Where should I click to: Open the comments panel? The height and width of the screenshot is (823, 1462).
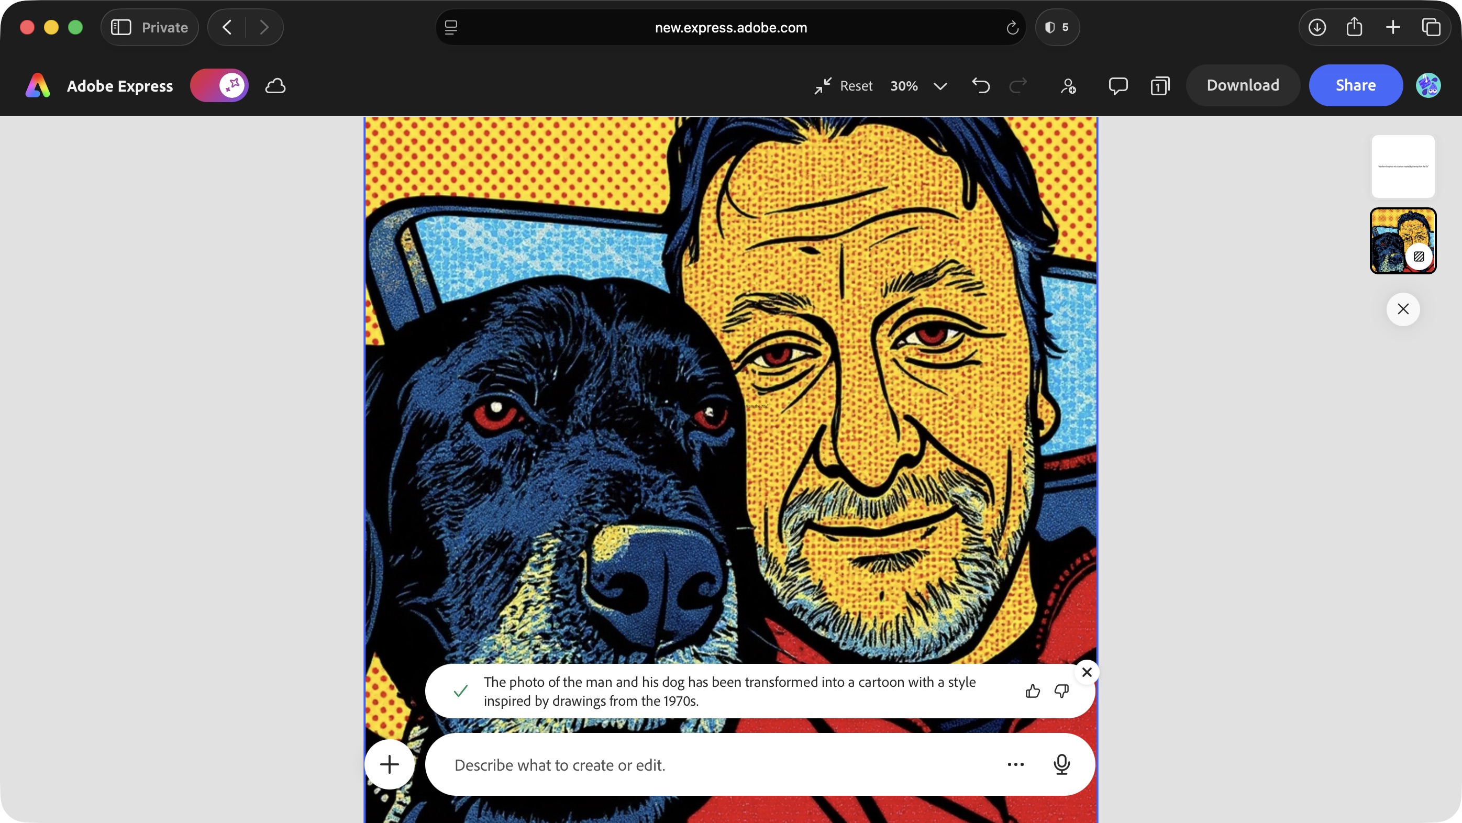click(x=1117, y=86)
